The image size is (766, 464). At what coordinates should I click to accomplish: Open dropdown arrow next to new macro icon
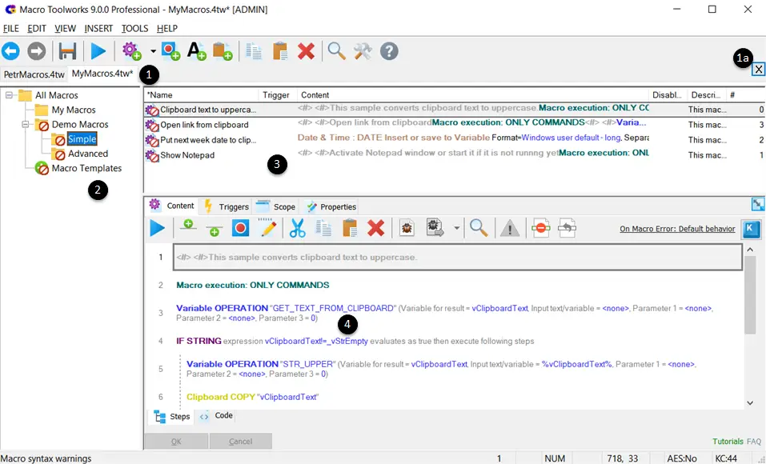[152, 52]
